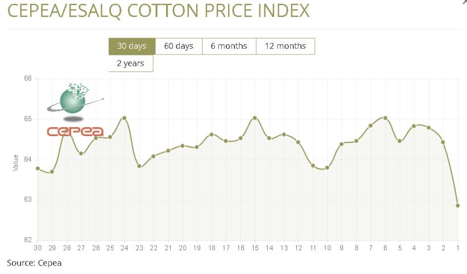
Task: Select the 2 years range tab
Action: [x=131, y=64]
